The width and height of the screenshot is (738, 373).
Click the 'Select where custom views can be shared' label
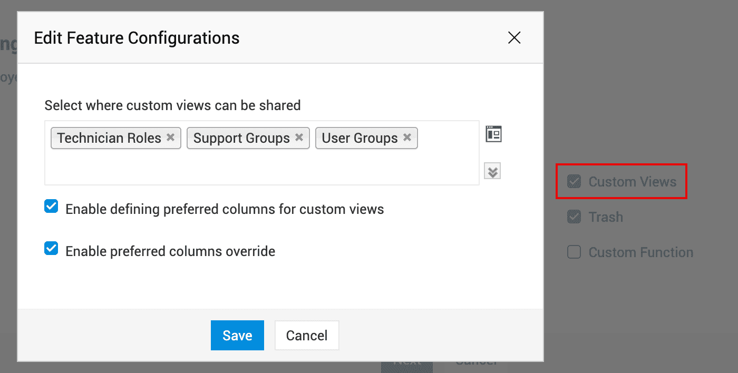pyautogui.click(x=172, y=105)
